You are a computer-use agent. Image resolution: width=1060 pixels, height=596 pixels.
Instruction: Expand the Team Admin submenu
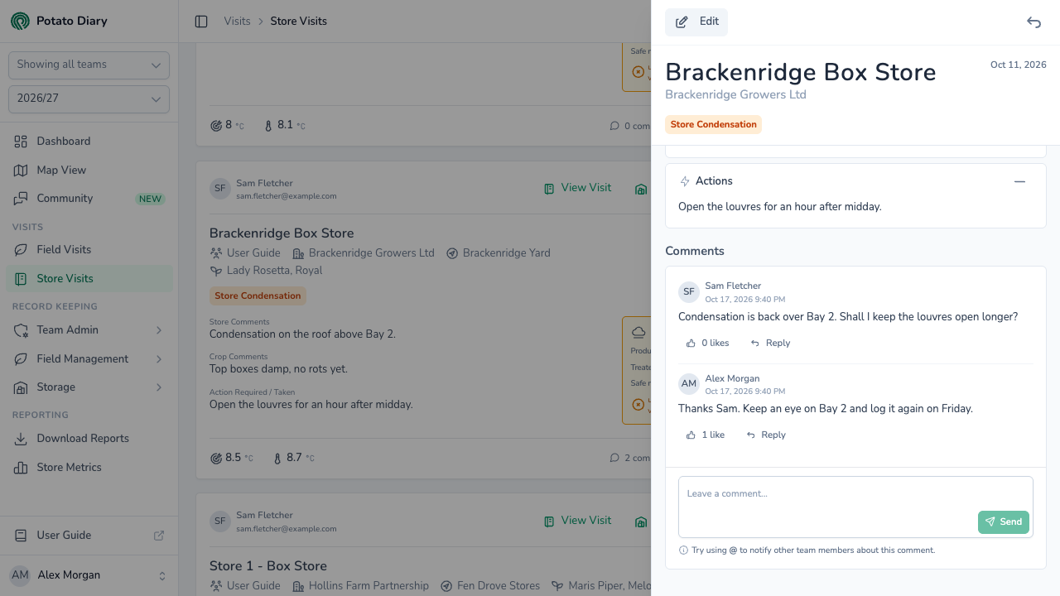pos(89,329)
